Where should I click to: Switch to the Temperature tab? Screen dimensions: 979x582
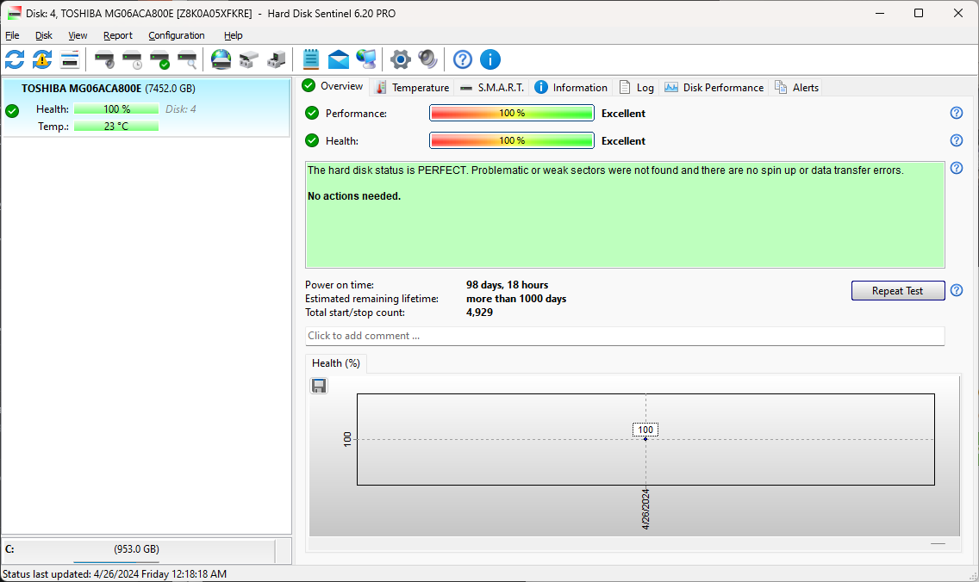coord(412,87)
